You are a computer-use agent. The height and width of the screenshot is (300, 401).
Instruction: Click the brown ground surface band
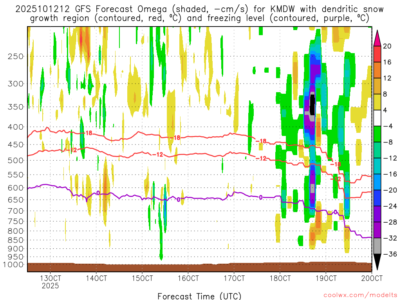[199, 267]
